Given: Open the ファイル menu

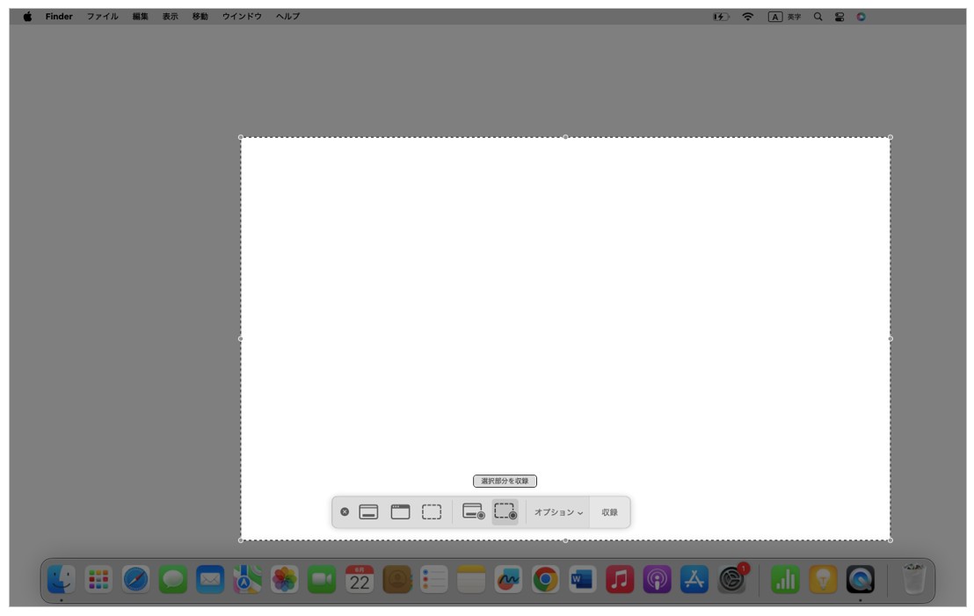Looking at the screenshot, I should (103, 17).
